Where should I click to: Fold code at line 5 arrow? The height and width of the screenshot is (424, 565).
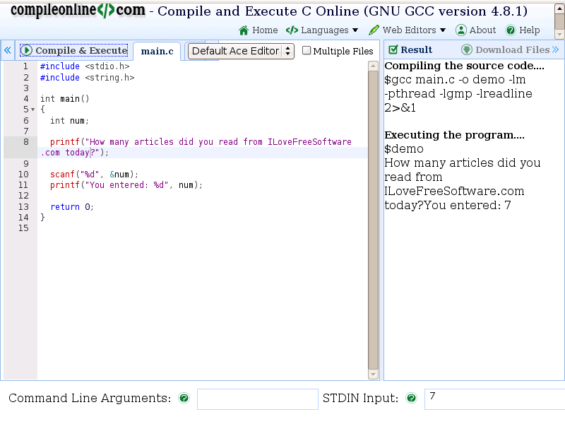coord(32,110)
